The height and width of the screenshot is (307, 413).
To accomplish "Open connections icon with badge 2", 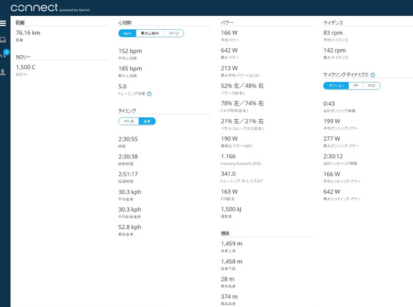I will pyautogui.click(x=4, y=54).
